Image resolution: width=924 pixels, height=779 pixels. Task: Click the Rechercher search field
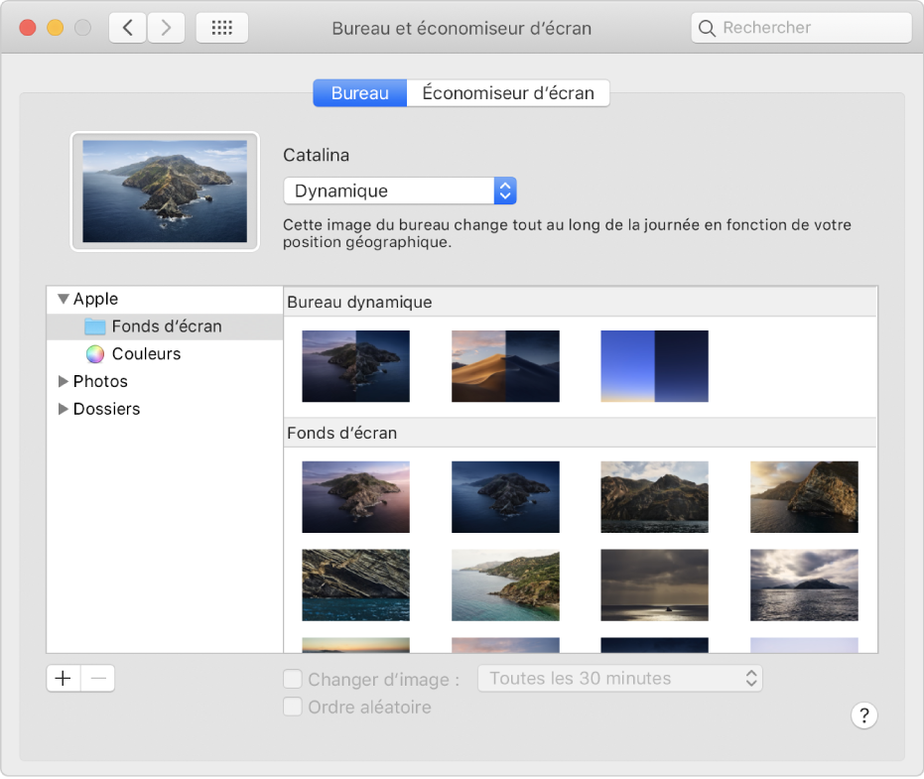pyautogui.click(x=802, y=28)
